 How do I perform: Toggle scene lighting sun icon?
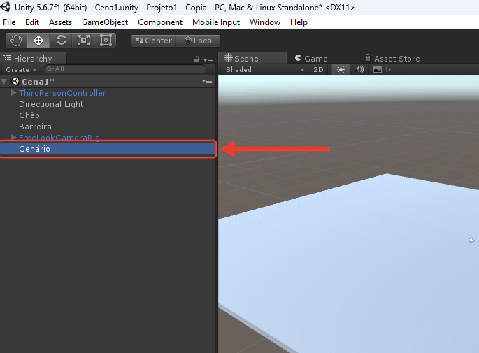341,70
